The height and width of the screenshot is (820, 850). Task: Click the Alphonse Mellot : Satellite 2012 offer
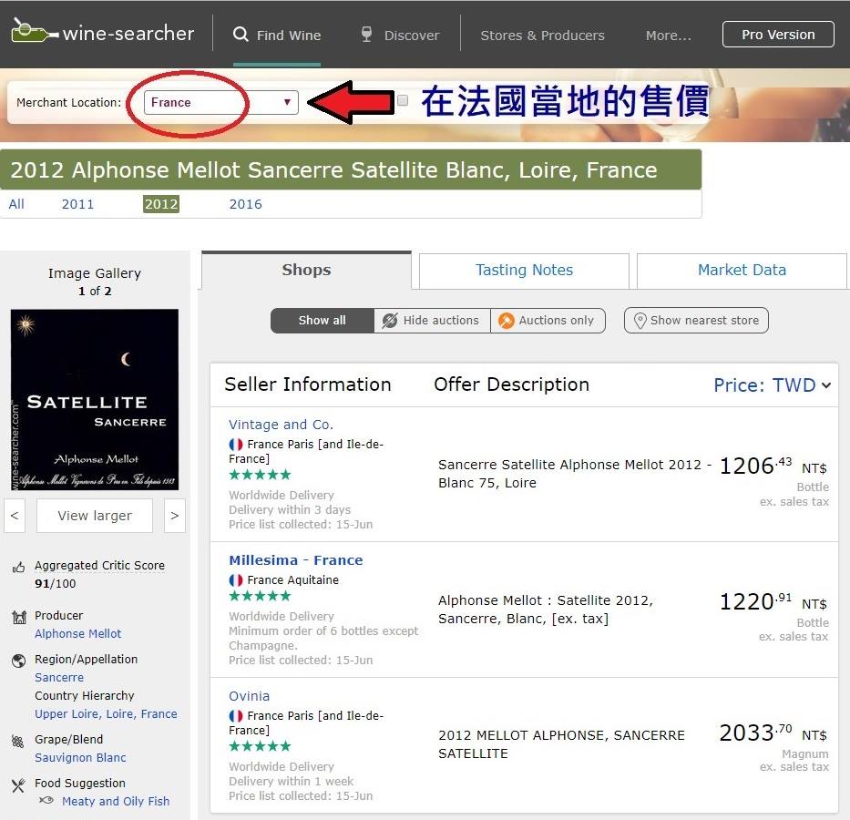[x=546, y=610]
